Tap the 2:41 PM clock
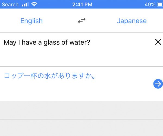Screen dimensions: 163x136 point(82,5)
